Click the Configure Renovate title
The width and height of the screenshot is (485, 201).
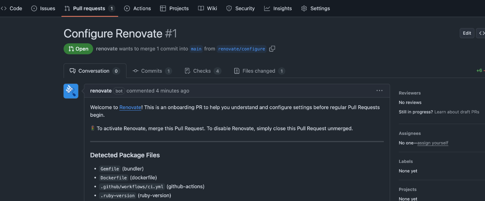tap(113, 34)
